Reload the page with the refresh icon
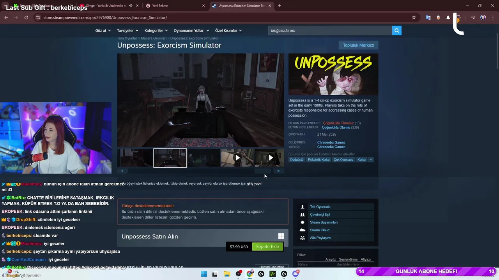This screenshot has height=280, width=499. click(x=26, y=17)
